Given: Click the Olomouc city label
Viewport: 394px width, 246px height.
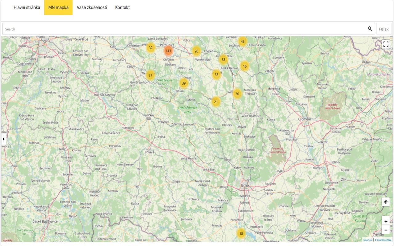Looking at the screenshot, I should [305, 119].
